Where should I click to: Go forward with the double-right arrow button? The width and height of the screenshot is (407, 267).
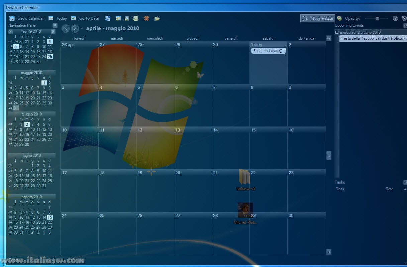[x=75, y=28]
